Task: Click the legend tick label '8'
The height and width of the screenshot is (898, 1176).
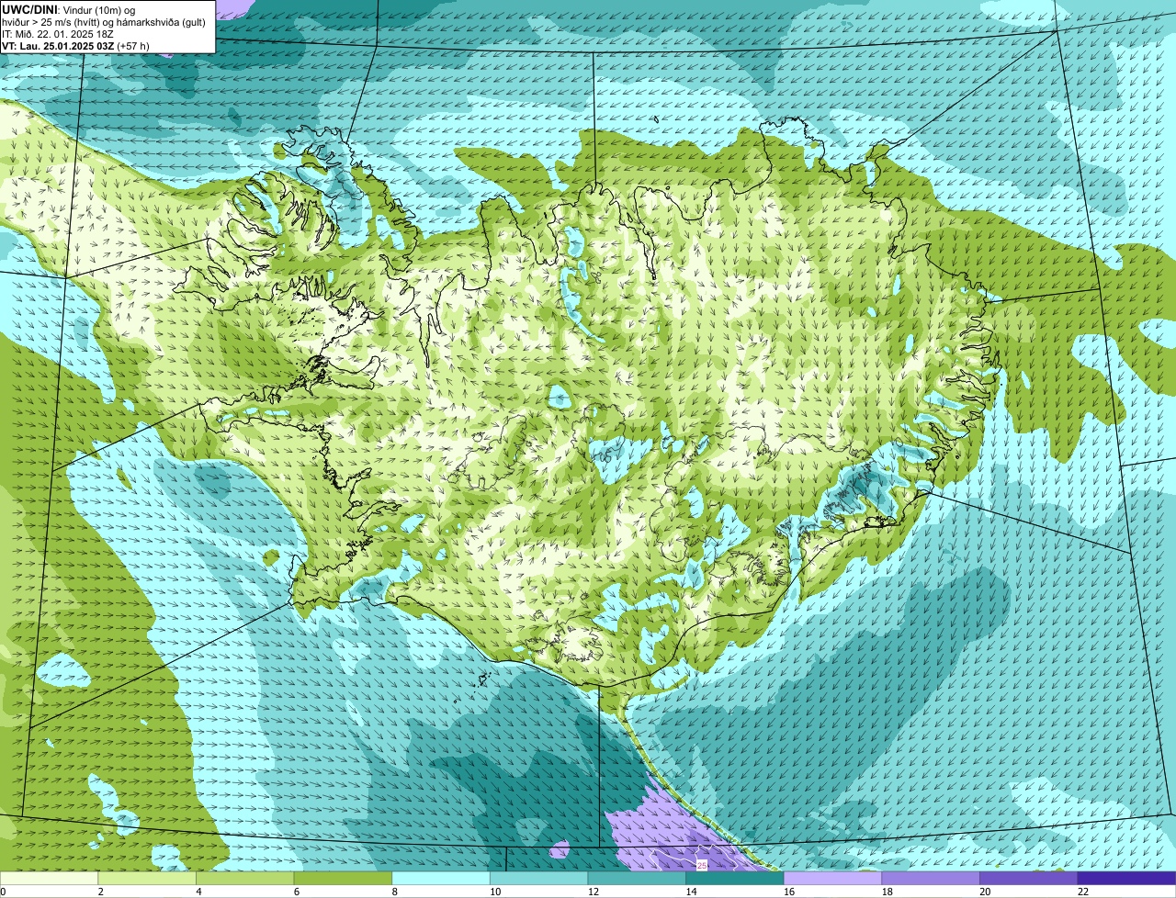Action: (395, 892)
